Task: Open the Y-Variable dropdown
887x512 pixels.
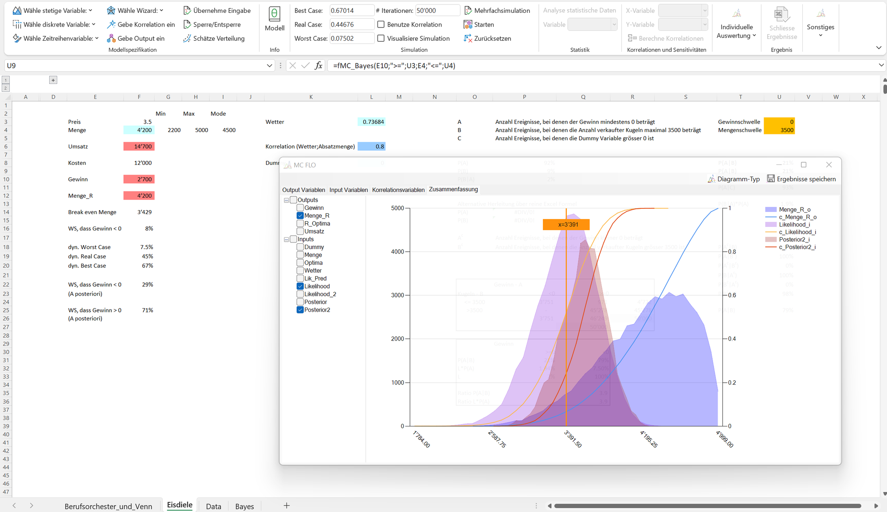Action: [705, 24]
